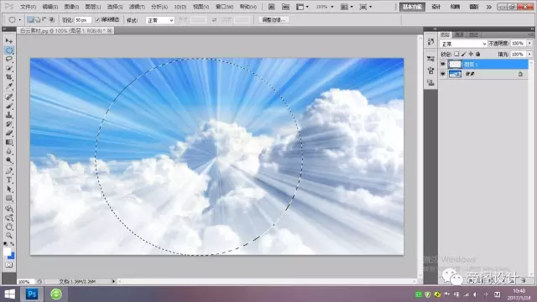Open the Filter menu
This screenshot has height=302, width=537.
point(137,7)
